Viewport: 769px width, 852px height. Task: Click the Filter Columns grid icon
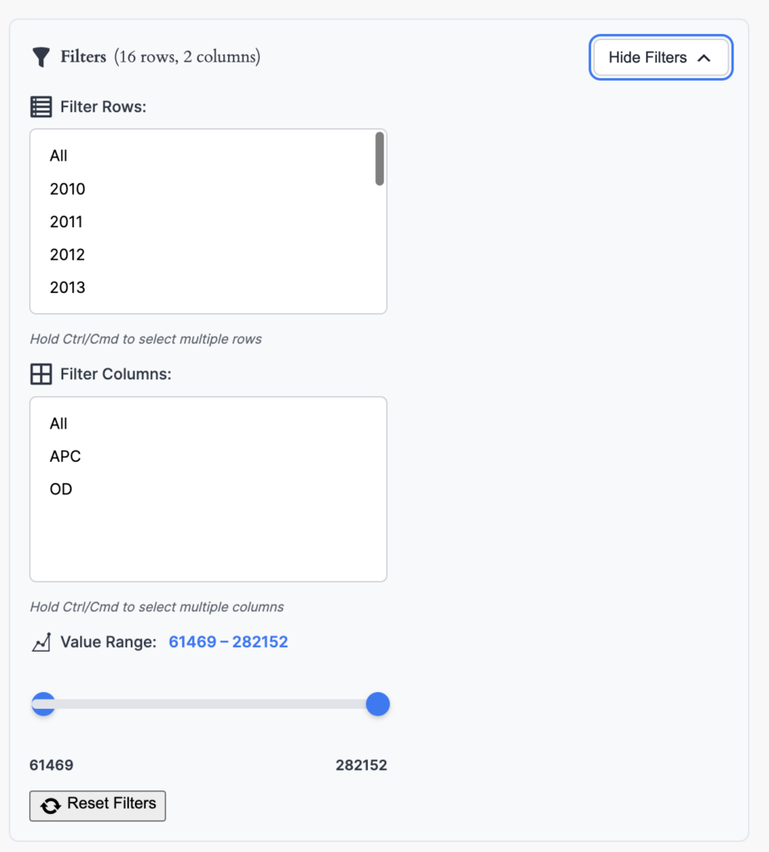tap(41, 374)
